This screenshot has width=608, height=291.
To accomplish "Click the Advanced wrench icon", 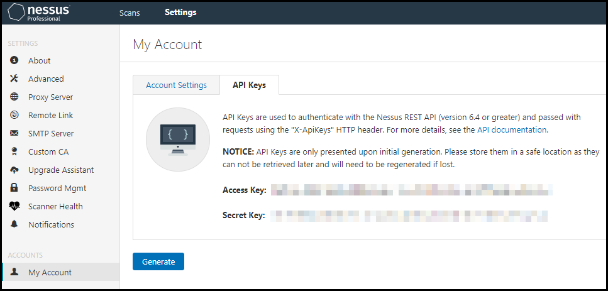I will (x=14, y=79).
